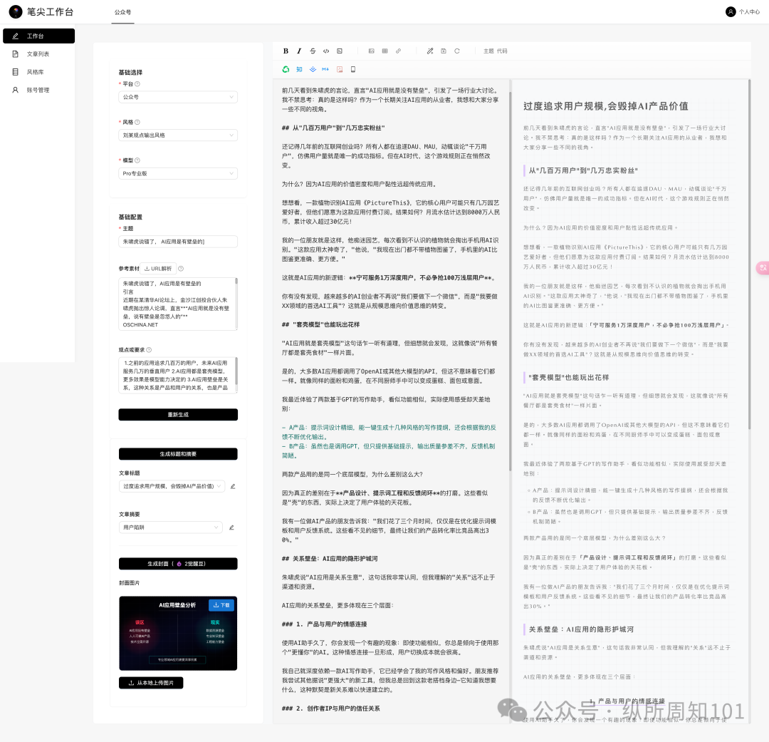
Task: Insert inline code tag
Action: click(x=326, y=51)
